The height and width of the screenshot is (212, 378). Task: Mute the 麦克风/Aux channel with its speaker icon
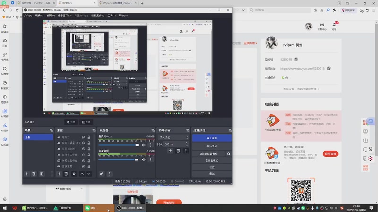coord(144,145)
